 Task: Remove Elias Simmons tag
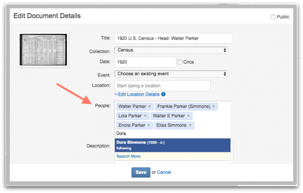(190, 125)
